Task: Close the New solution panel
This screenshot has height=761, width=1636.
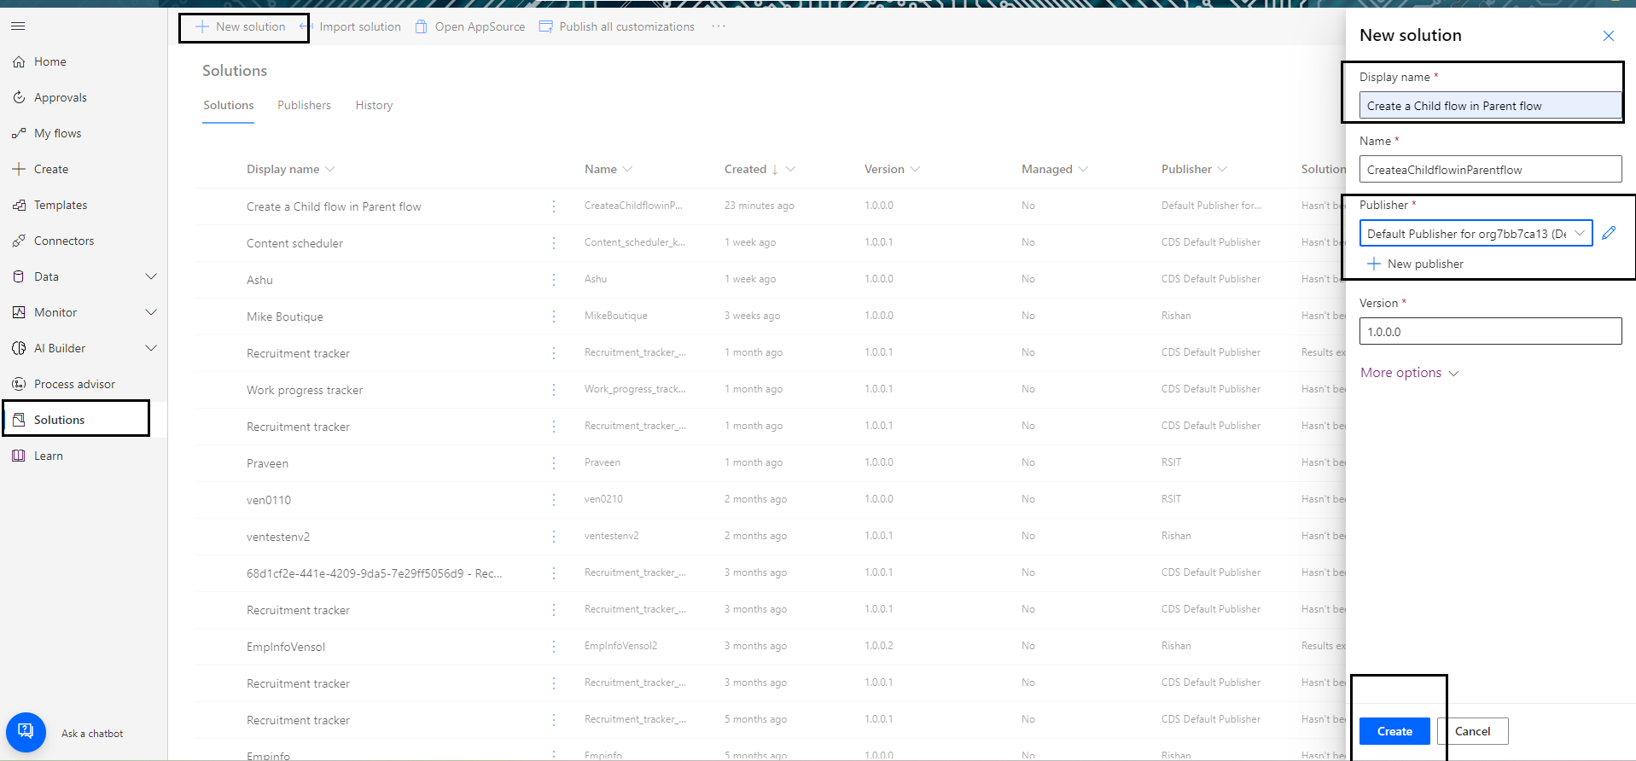Action: tap(1609, 36)
